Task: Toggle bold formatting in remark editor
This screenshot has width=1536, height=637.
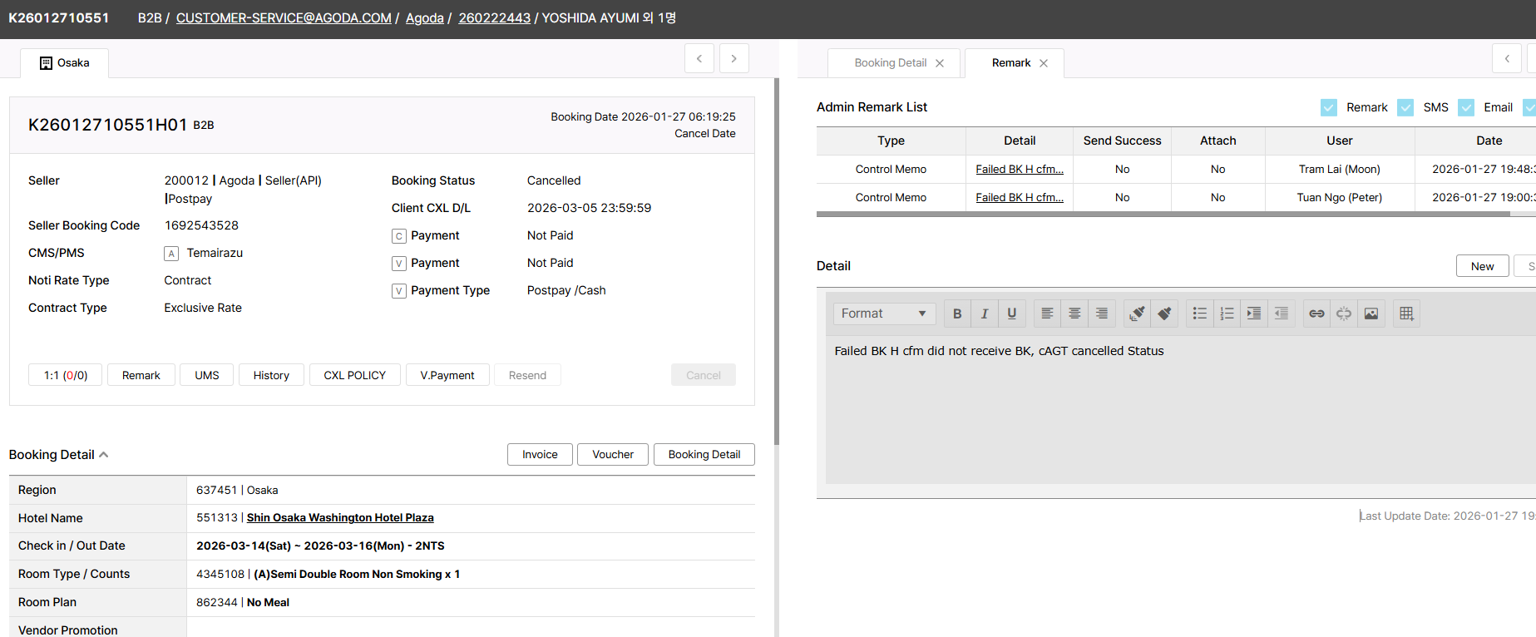Action: pyautogui.click(x=957, y=314)
